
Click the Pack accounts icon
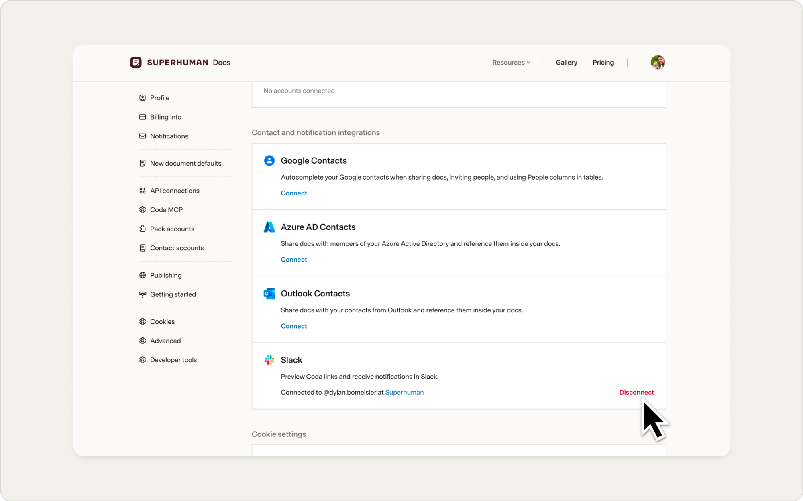[143, 229]
